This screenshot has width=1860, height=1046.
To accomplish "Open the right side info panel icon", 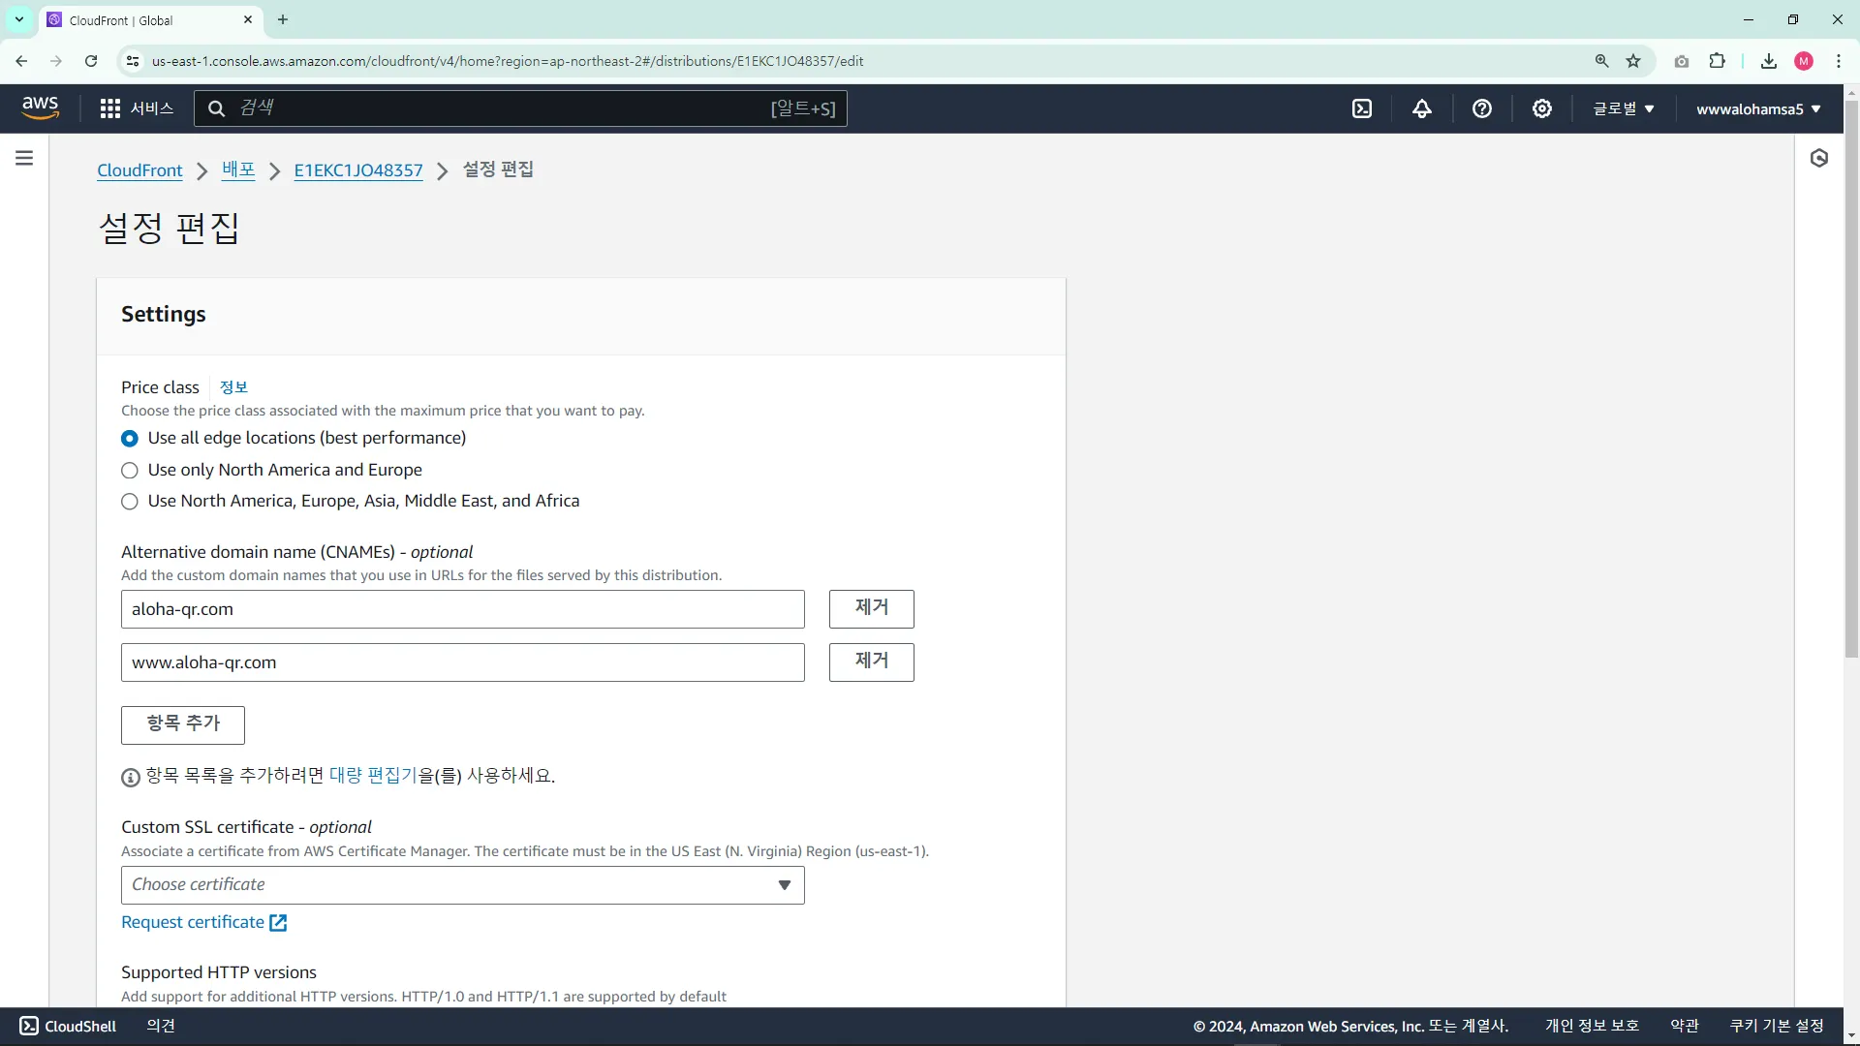I will click(x=1818, y=158).
